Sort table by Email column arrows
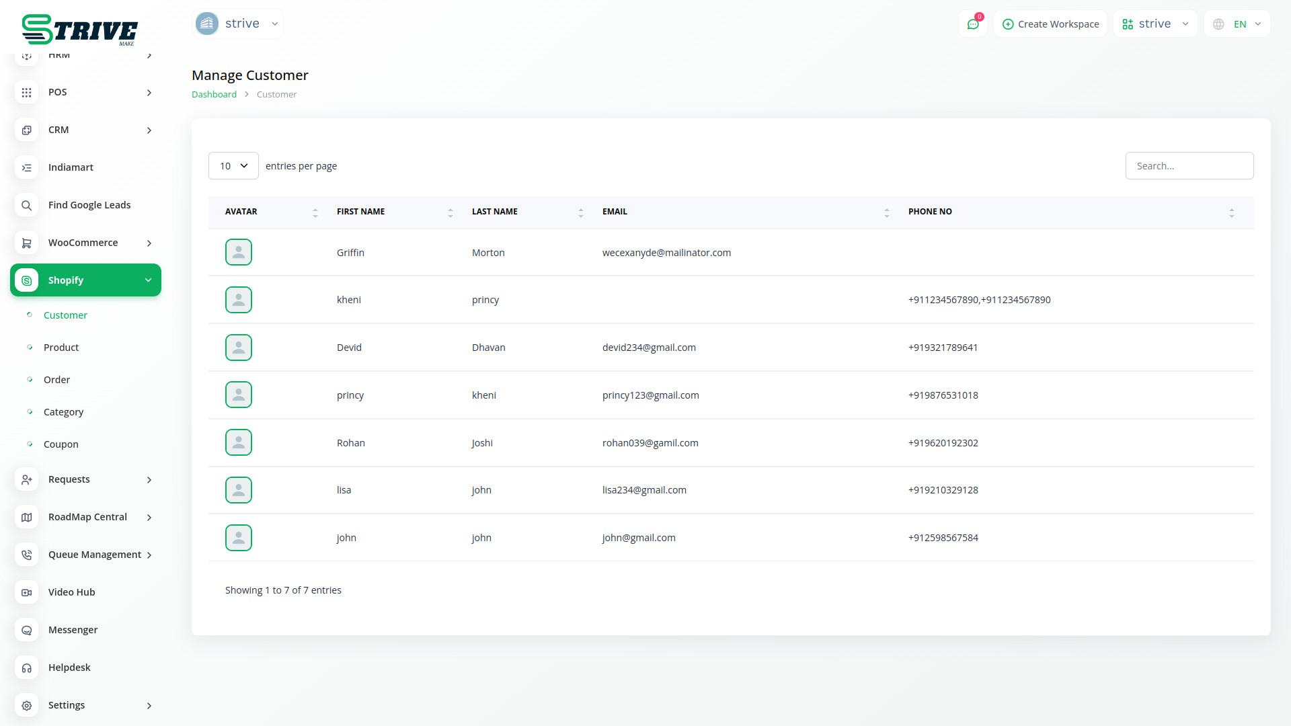Viewport: 1291px width, 726px height. (886, 212)
